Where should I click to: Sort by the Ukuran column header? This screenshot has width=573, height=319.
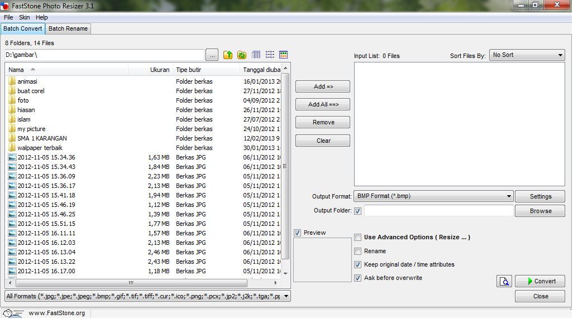click(150, 70)
